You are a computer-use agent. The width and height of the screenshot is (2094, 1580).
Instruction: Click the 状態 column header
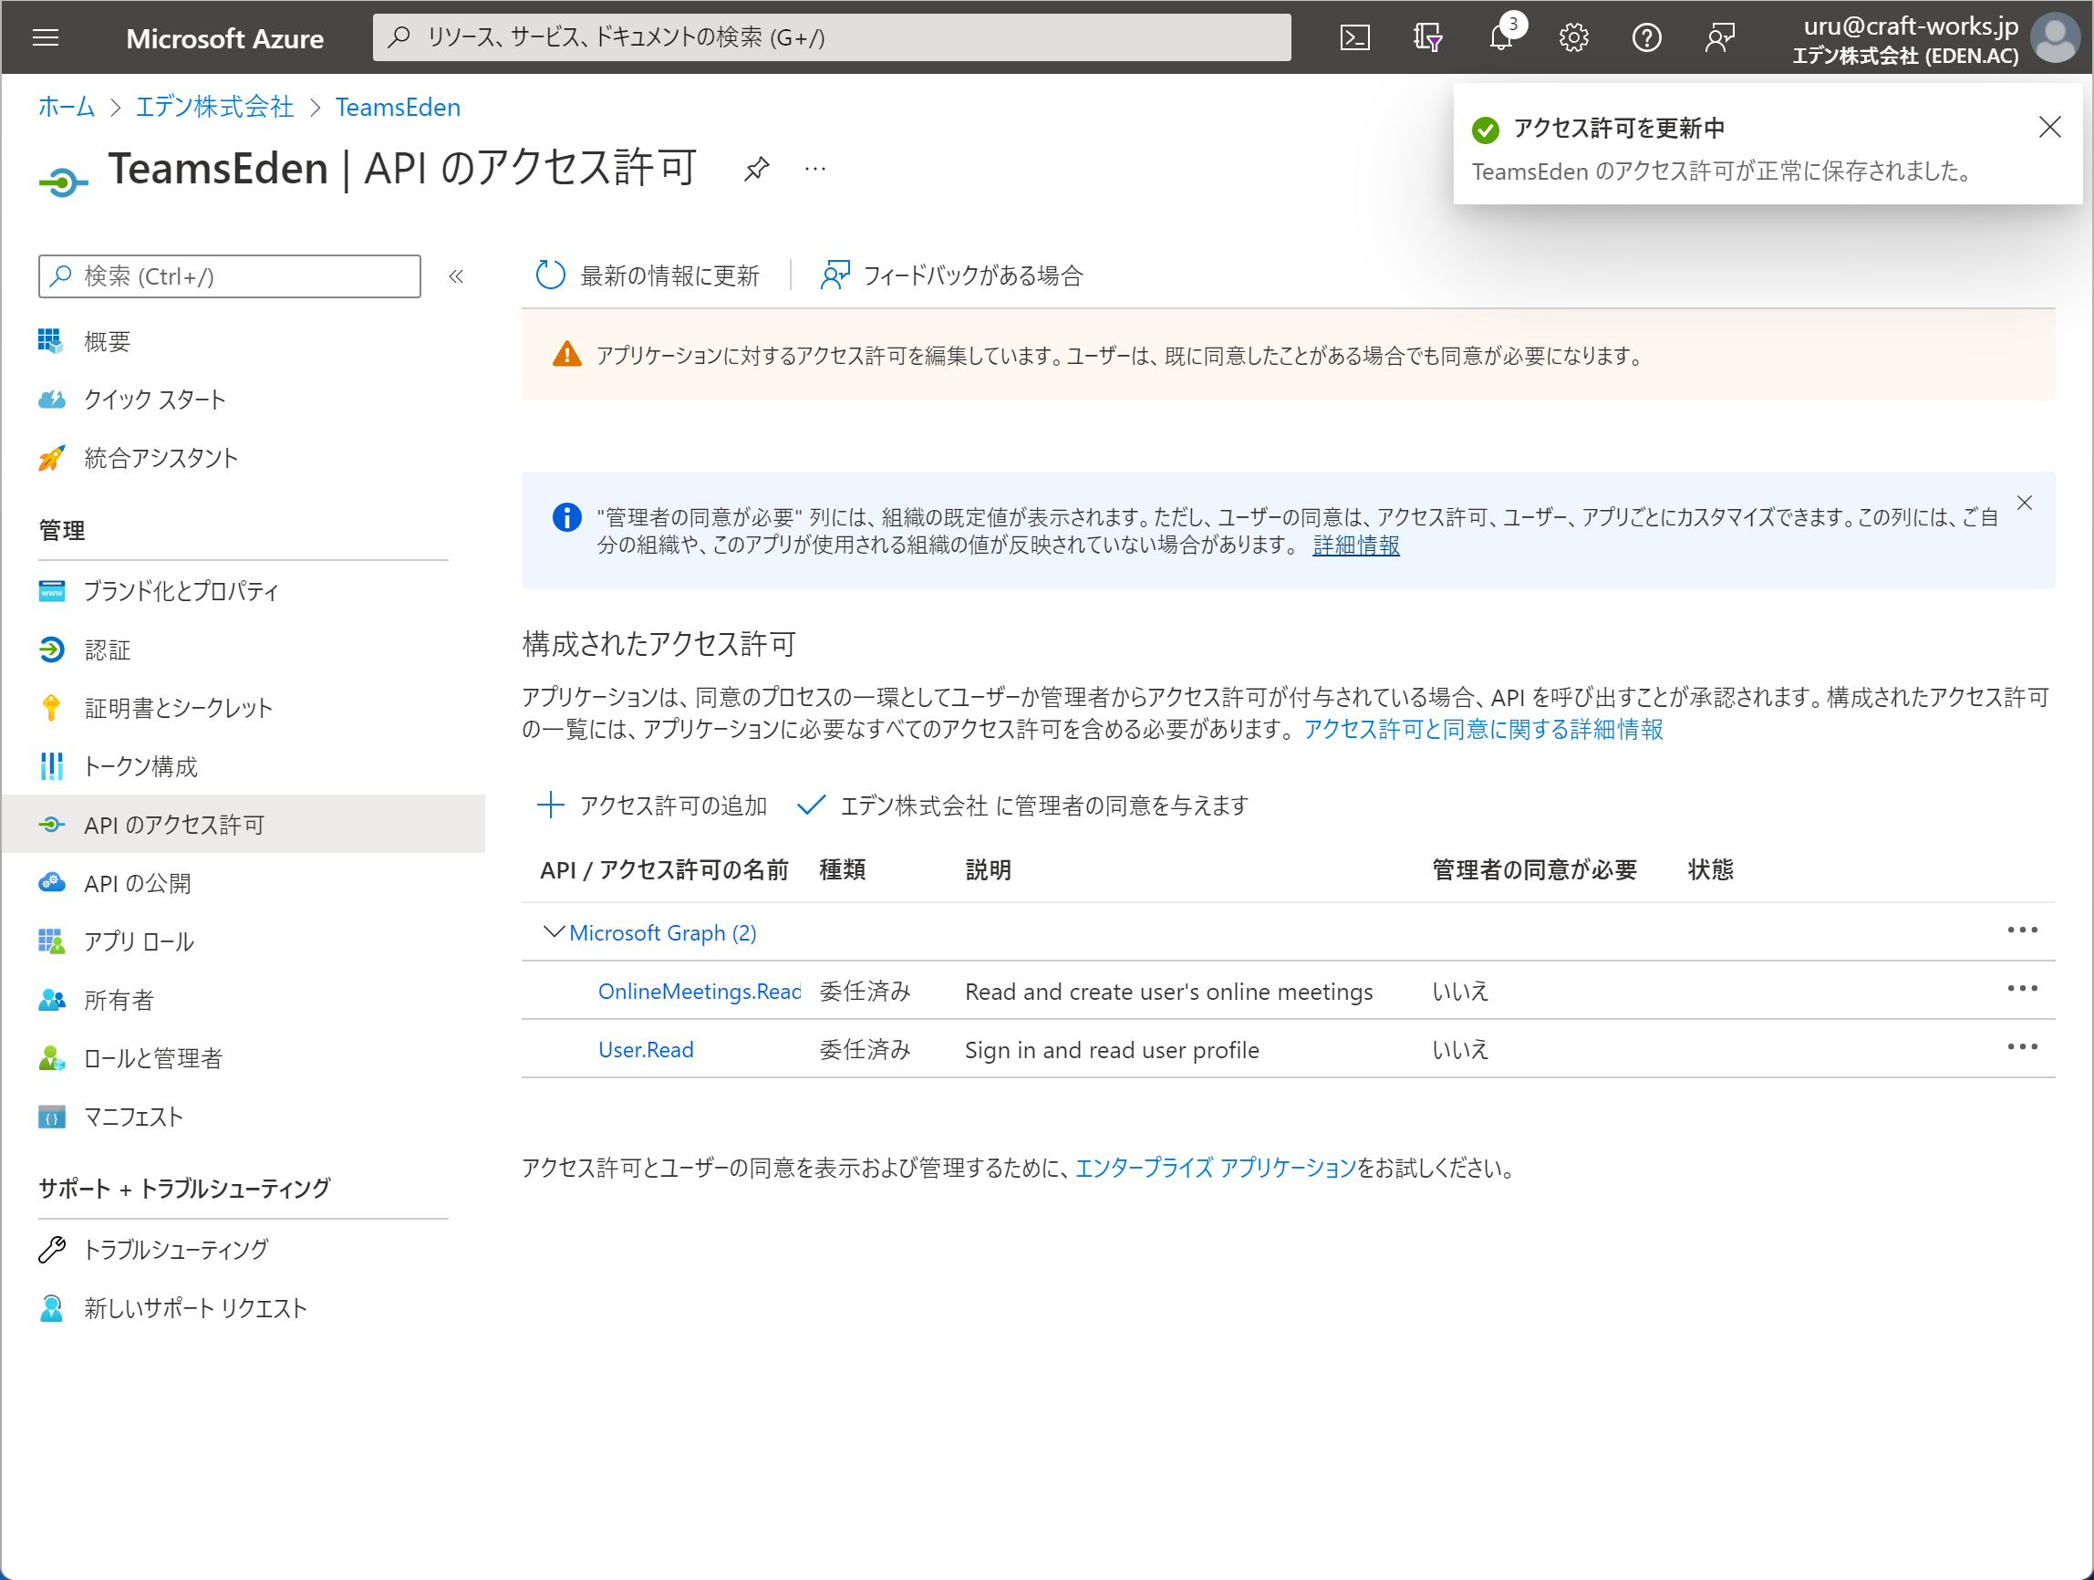pos(1710,870)
